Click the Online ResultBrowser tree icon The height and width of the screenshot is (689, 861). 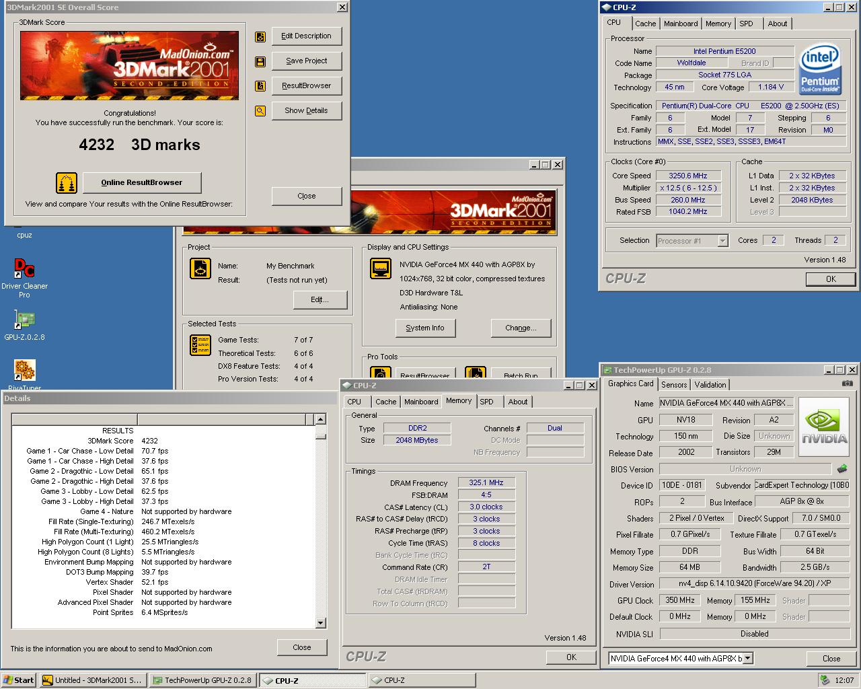tap(66, 182)
